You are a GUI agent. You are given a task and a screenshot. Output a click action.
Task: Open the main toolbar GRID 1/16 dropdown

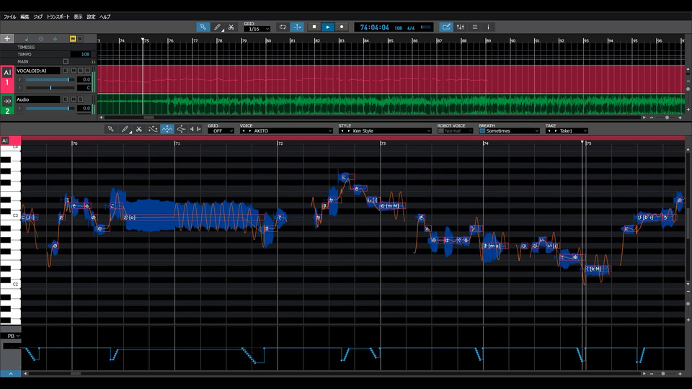(257, 29)
